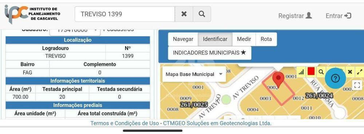
Task: Click the search magnifier button in header
Action: pyautogui.click(x=202, y=14)
